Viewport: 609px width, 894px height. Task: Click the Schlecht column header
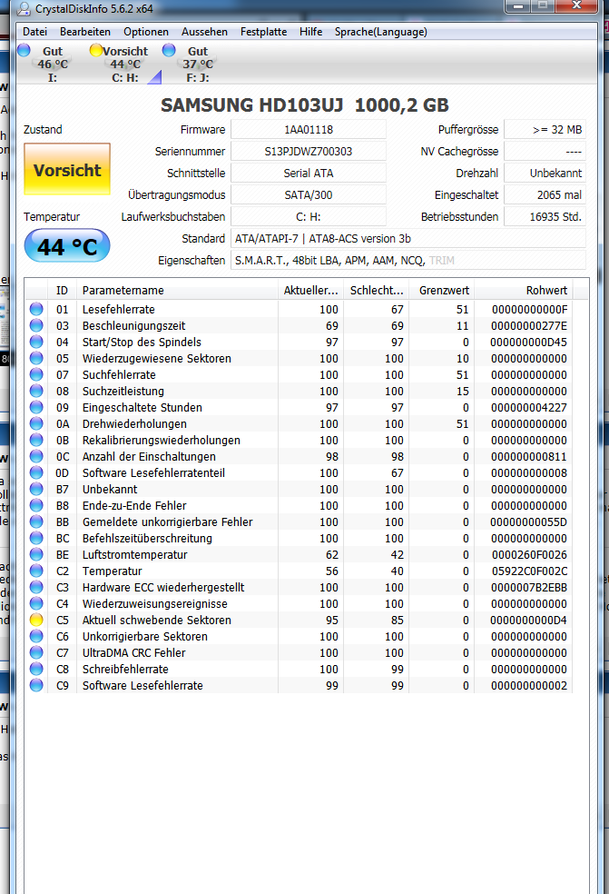[376, 290]
